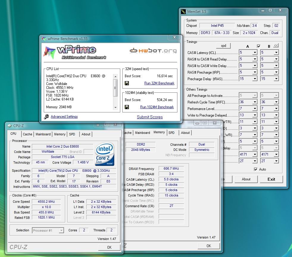Open Write to Precharge Delayed dropdown A
Image resolution: width=292 pixels, height=257 pixels.
[x=255, y=115]
